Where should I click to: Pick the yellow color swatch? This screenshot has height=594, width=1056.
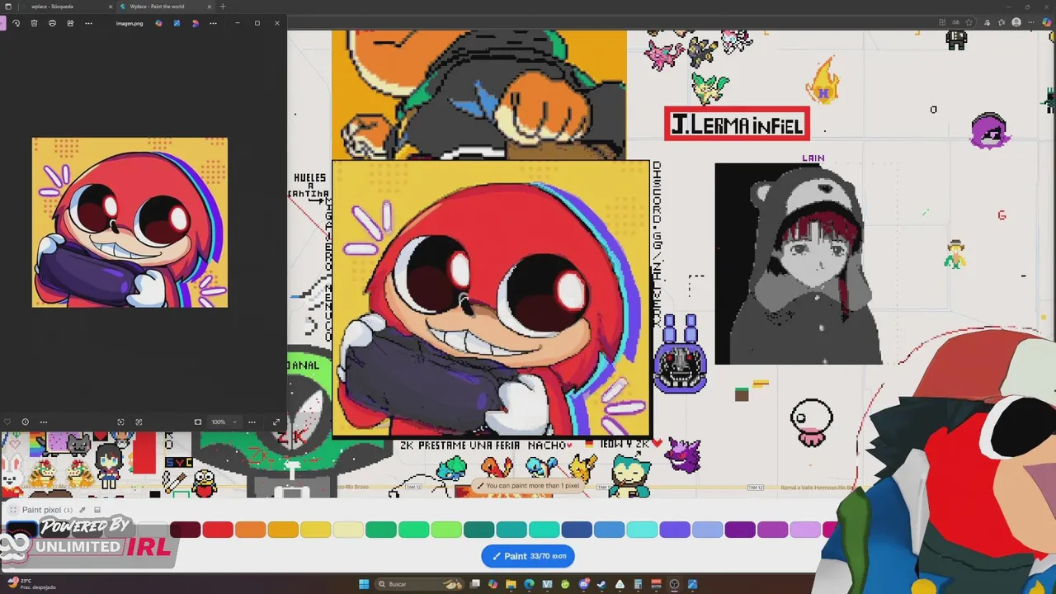pyautogui.click(x=315, y=530)
